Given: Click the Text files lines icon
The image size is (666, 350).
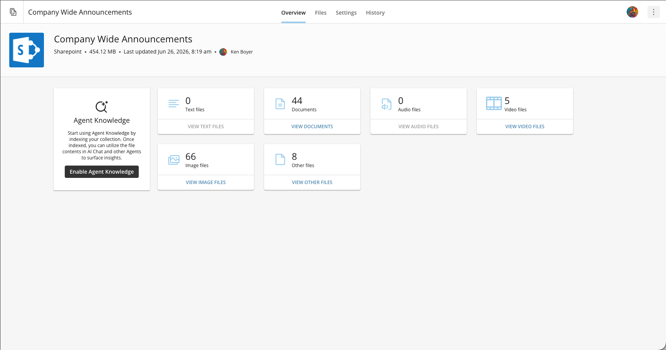Looking at the screenshot, I should pyautogui.click(x=174, y=104).
